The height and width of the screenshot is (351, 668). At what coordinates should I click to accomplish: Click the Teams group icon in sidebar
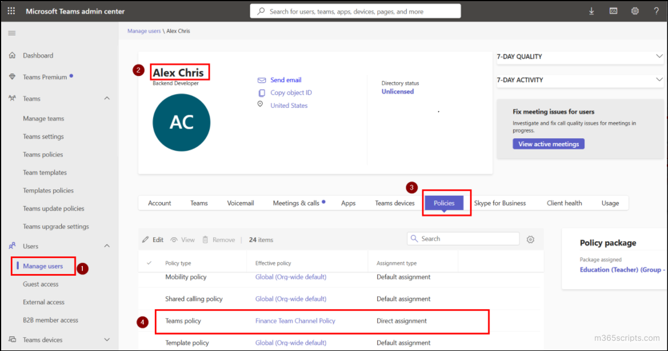13,98
